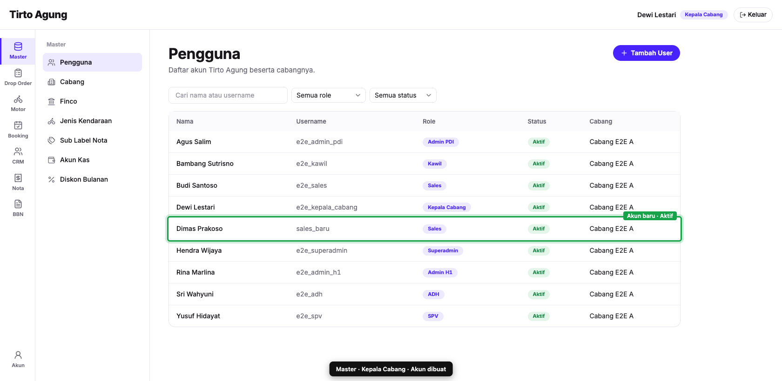Click the Superadmin role badge
The image size is (782, 381).
(443, 250)
